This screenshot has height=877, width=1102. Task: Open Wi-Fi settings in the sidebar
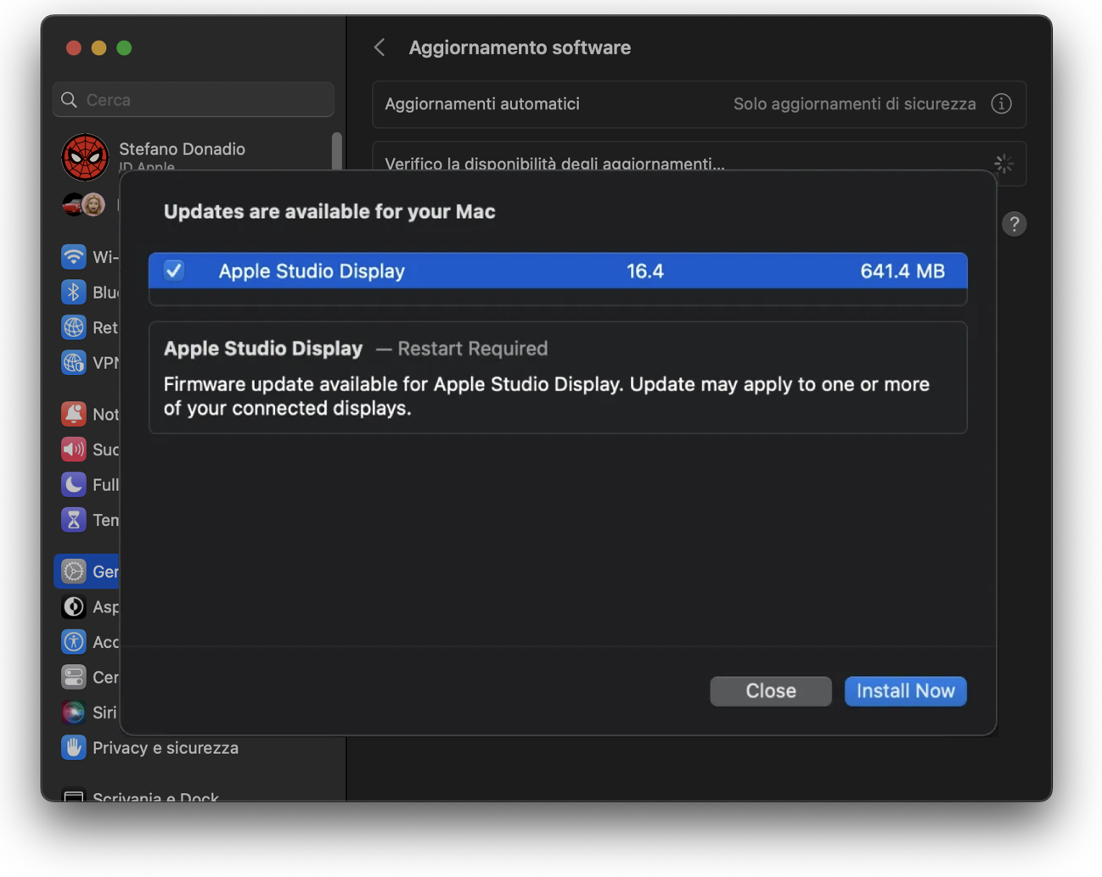coord(74,257)
